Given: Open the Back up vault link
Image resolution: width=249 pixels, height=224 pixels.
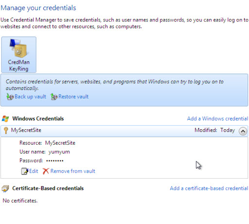Looking at the screenshot, I should tap(30, 97).
